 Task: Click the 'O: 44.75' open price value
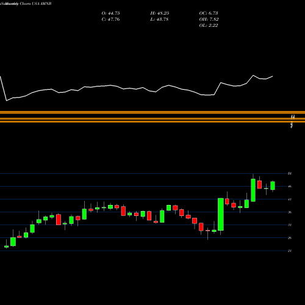(110, 13)
